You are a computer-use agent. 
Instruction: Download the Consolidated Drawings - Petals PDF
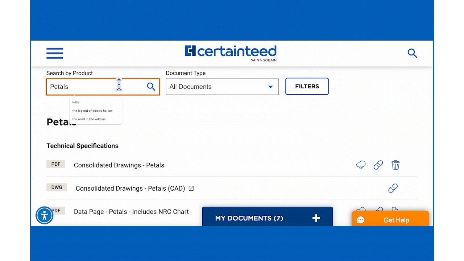pos(361,165)
